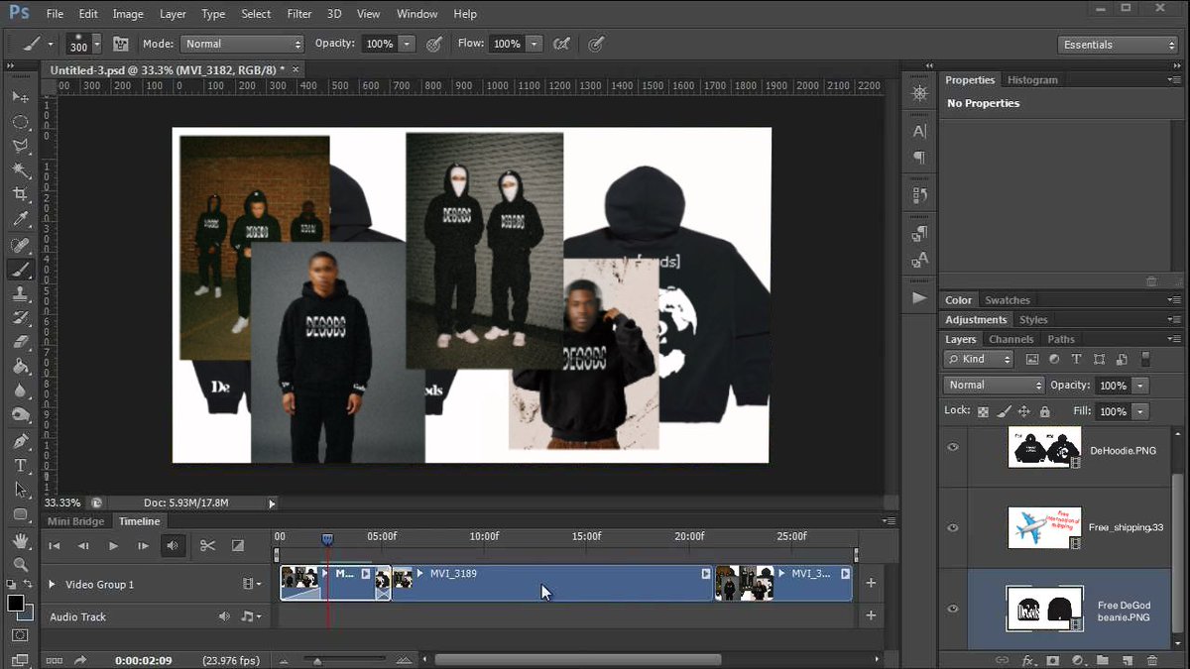Open the brush preset picker

coord(83,44)
